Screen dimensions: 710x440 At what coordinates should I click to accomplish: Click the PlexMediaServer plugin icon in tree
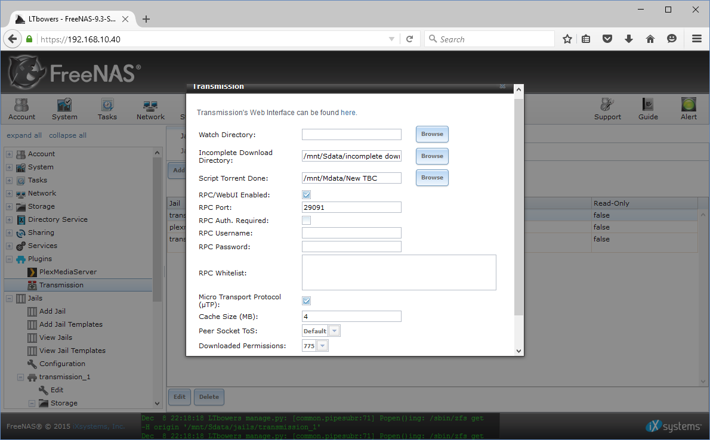pyautogui.click(x=32, y=272)
